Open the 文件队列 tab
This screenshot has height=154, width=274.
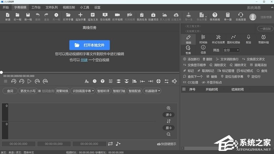[52, 7]
